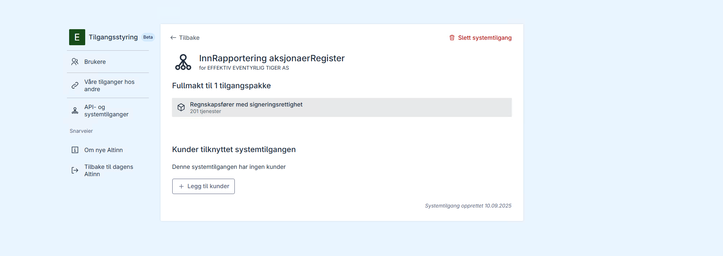Click the back arrow icon beside Tilbake
Image resolution: width=723 pixels, height=256 pixels.
[x=173, y=38]
